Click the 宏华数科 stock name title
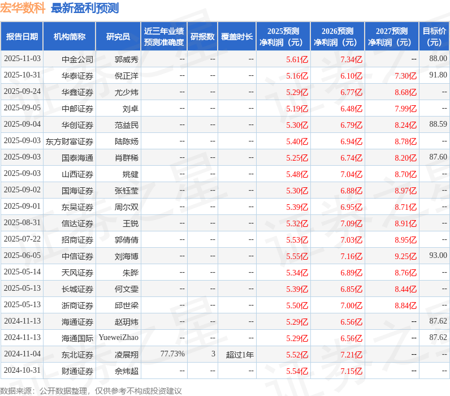450x396 pixels. [x=23, y=8]
